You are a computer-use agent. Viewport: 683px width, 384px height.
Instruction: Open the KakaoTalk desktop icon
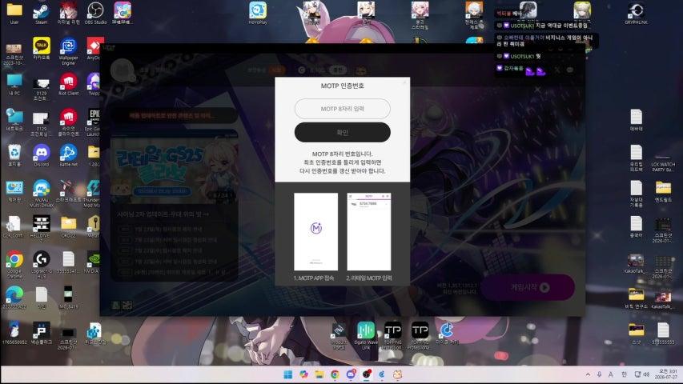42,48
